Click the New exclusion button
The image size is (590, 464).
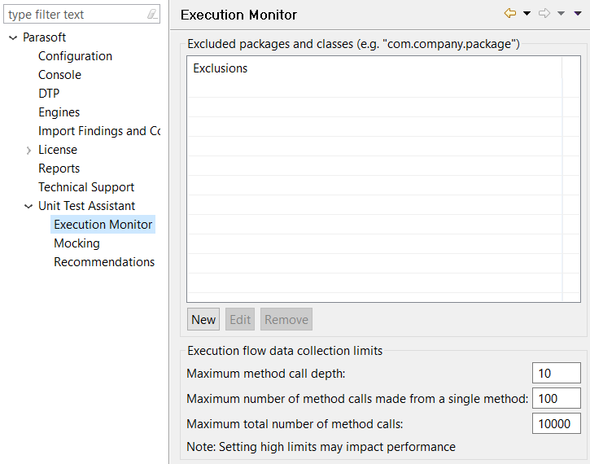[203, 319]
